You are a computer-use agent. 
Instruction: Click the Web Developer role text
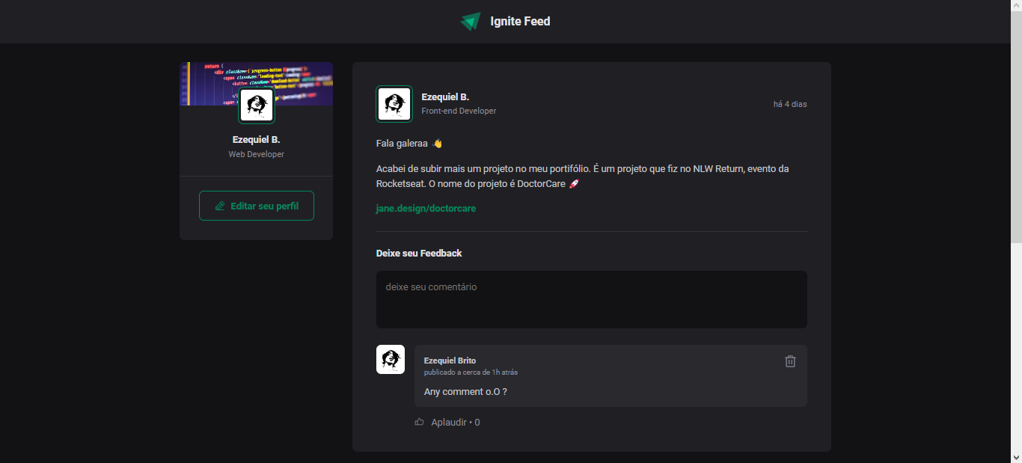(257, 154)
